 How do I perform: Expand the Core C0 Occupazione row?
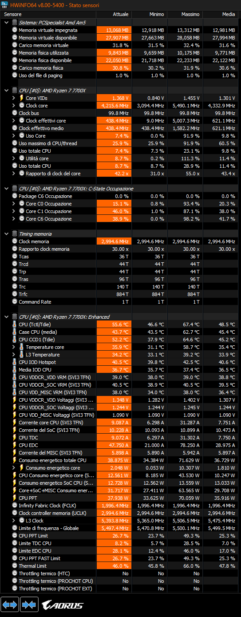(15, 204)
